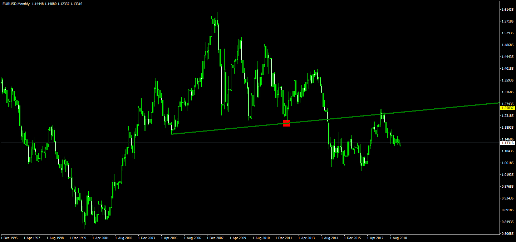Viewport: 516px width, 242px height.
Task: Click the yellow 1.25837 price label
Action: point(507,108)
